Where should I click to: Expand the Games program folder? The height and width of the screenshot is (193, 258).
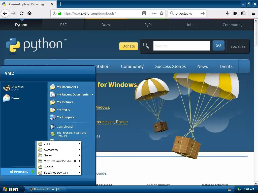tap(59, 155)
